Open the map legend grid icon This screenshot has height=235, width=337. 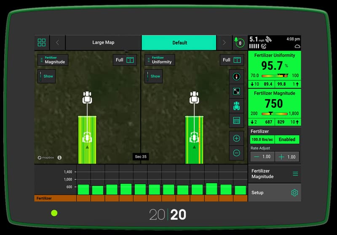pyautogui.click(x=236, y=120)
